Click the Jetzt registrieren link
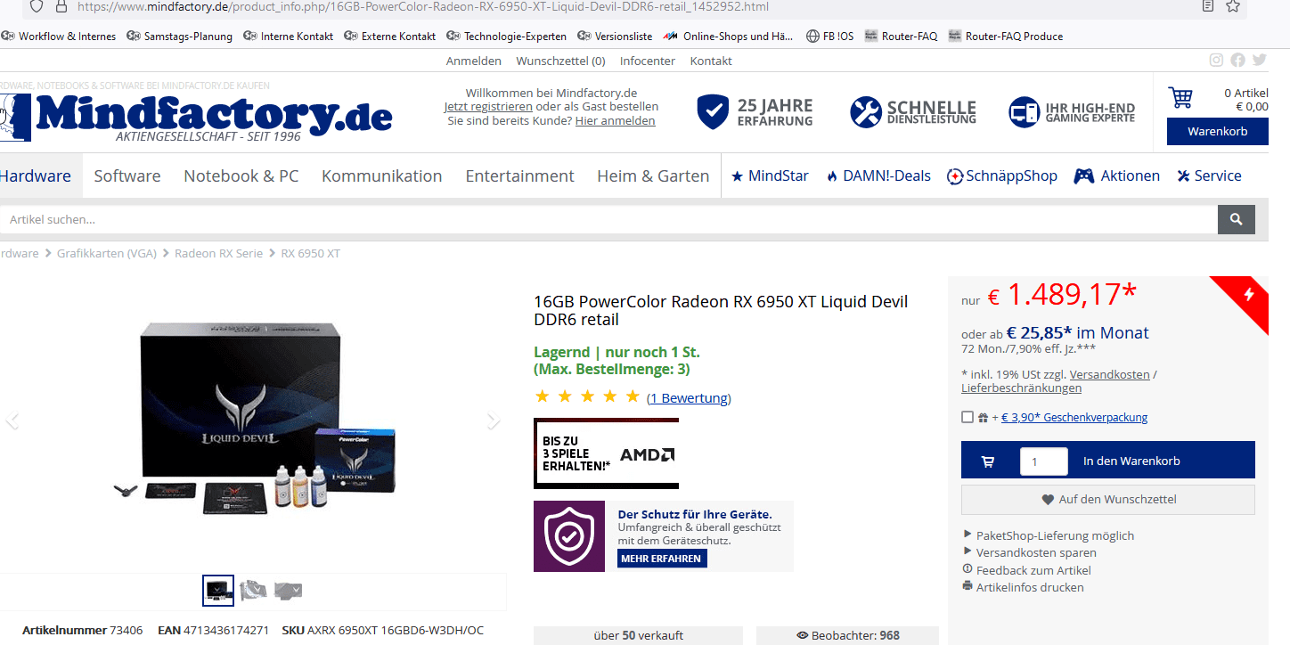This screenshot has width=1290, height=645. tap(488, 106)
